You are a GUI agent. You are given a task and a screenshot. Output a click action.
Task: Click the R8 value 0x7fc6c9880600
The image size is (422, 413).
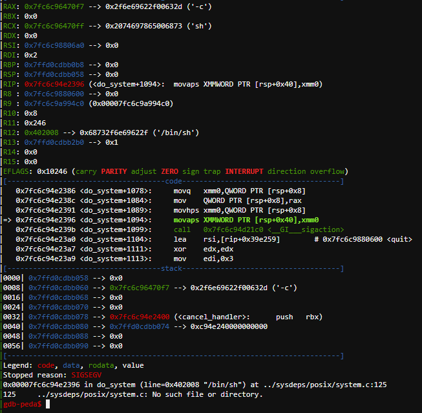pyautogui.click(x=54, y=94)
